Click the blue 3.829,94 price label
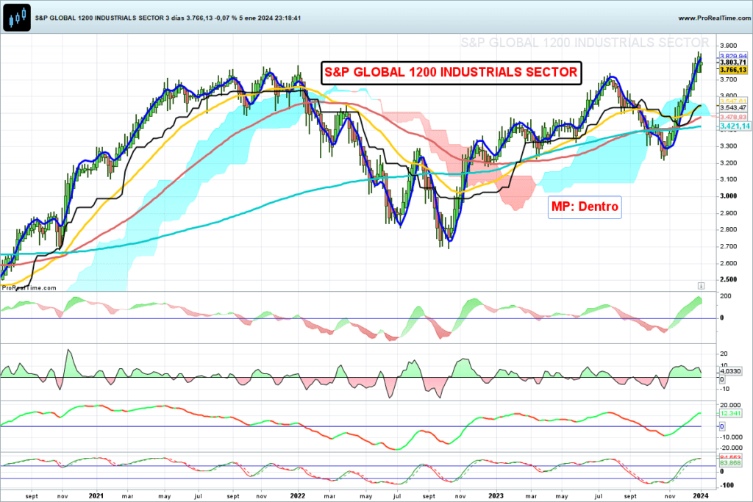 733,56
